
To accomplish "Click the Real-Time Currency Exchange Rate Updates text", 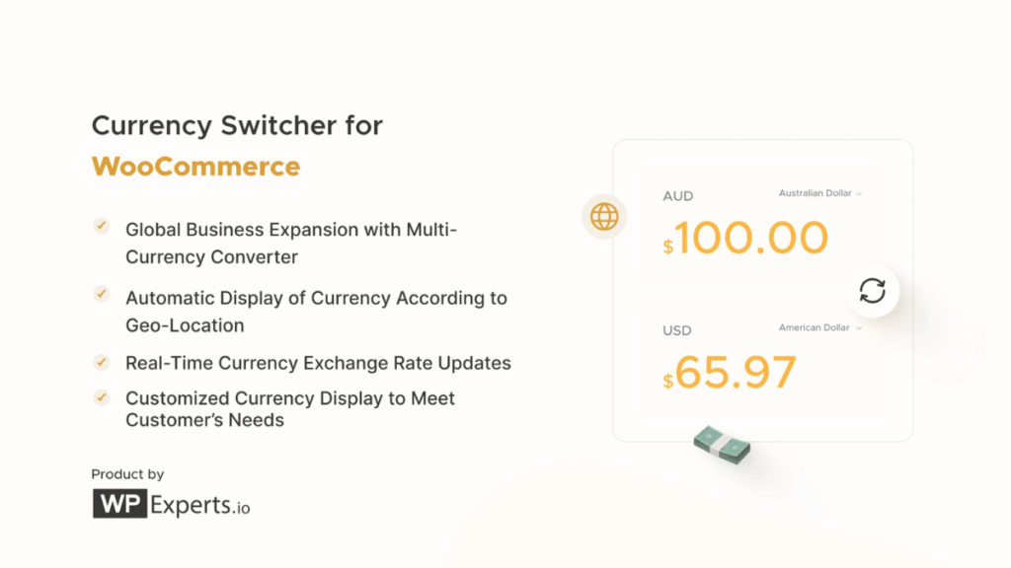I will tap(318, 363).
